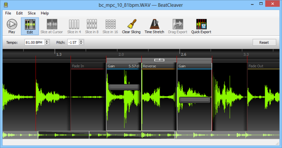Click the Pitch: label
Viewport: 282px width, 148px height.
point(60,43)
